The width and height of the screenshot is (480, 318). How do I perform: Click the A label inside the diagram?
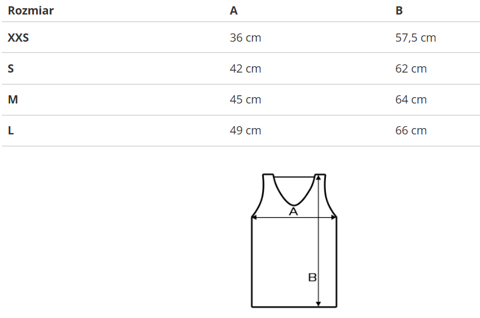[293, 212]
